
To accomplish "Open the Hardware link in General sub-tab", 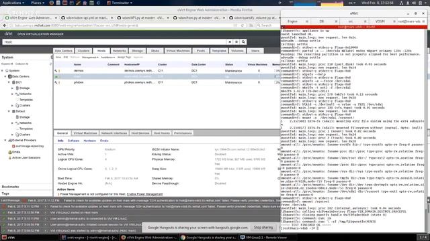I will pyautogui.click(x=89, y=141).
